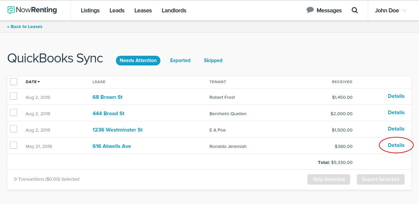419x204 pixels.
Task: Open the 68 Brown St lease
Action: [x=108, y=97]
